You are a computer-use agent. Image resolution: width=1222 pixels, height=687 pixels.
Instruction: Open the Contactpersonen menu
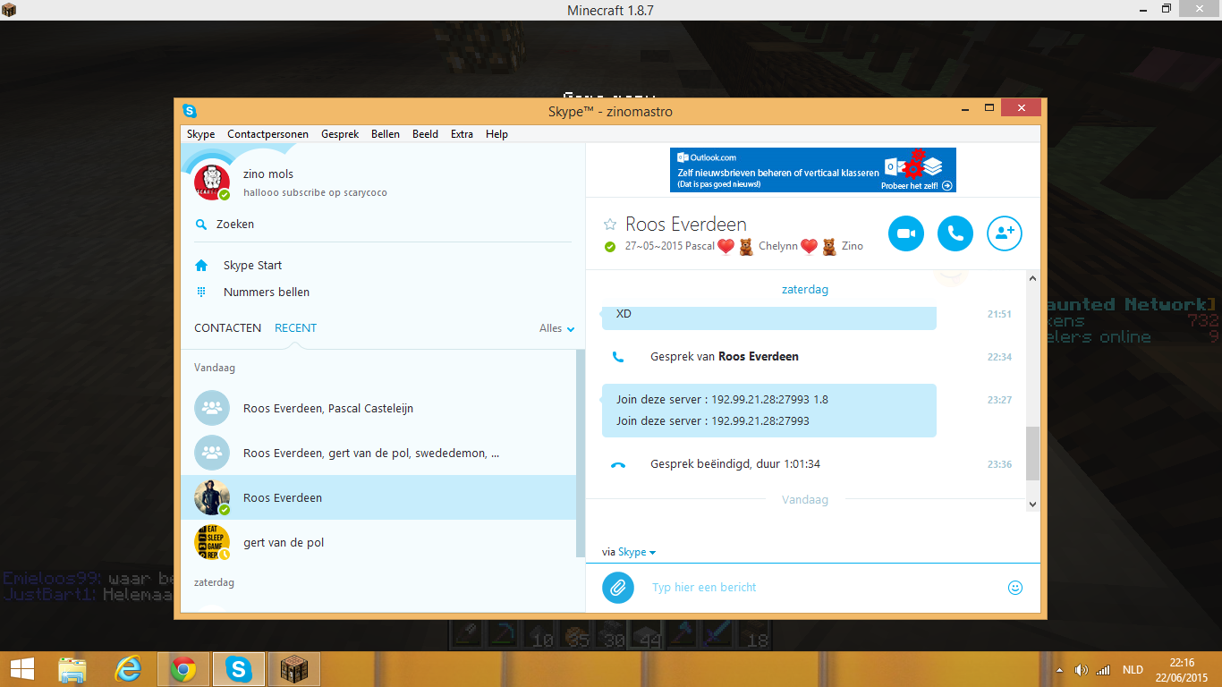click(267, 134)
